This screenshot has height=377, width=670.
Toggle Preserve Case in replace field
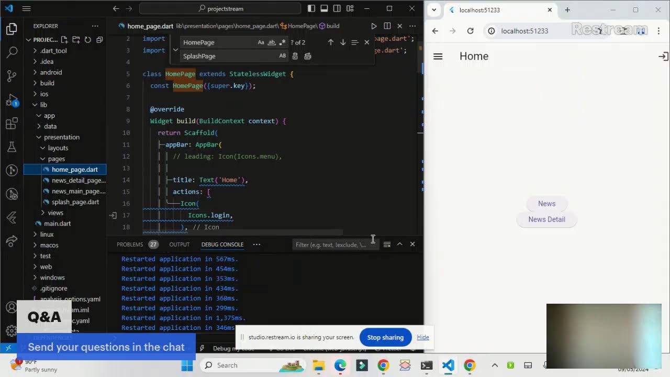click(283, 56)
